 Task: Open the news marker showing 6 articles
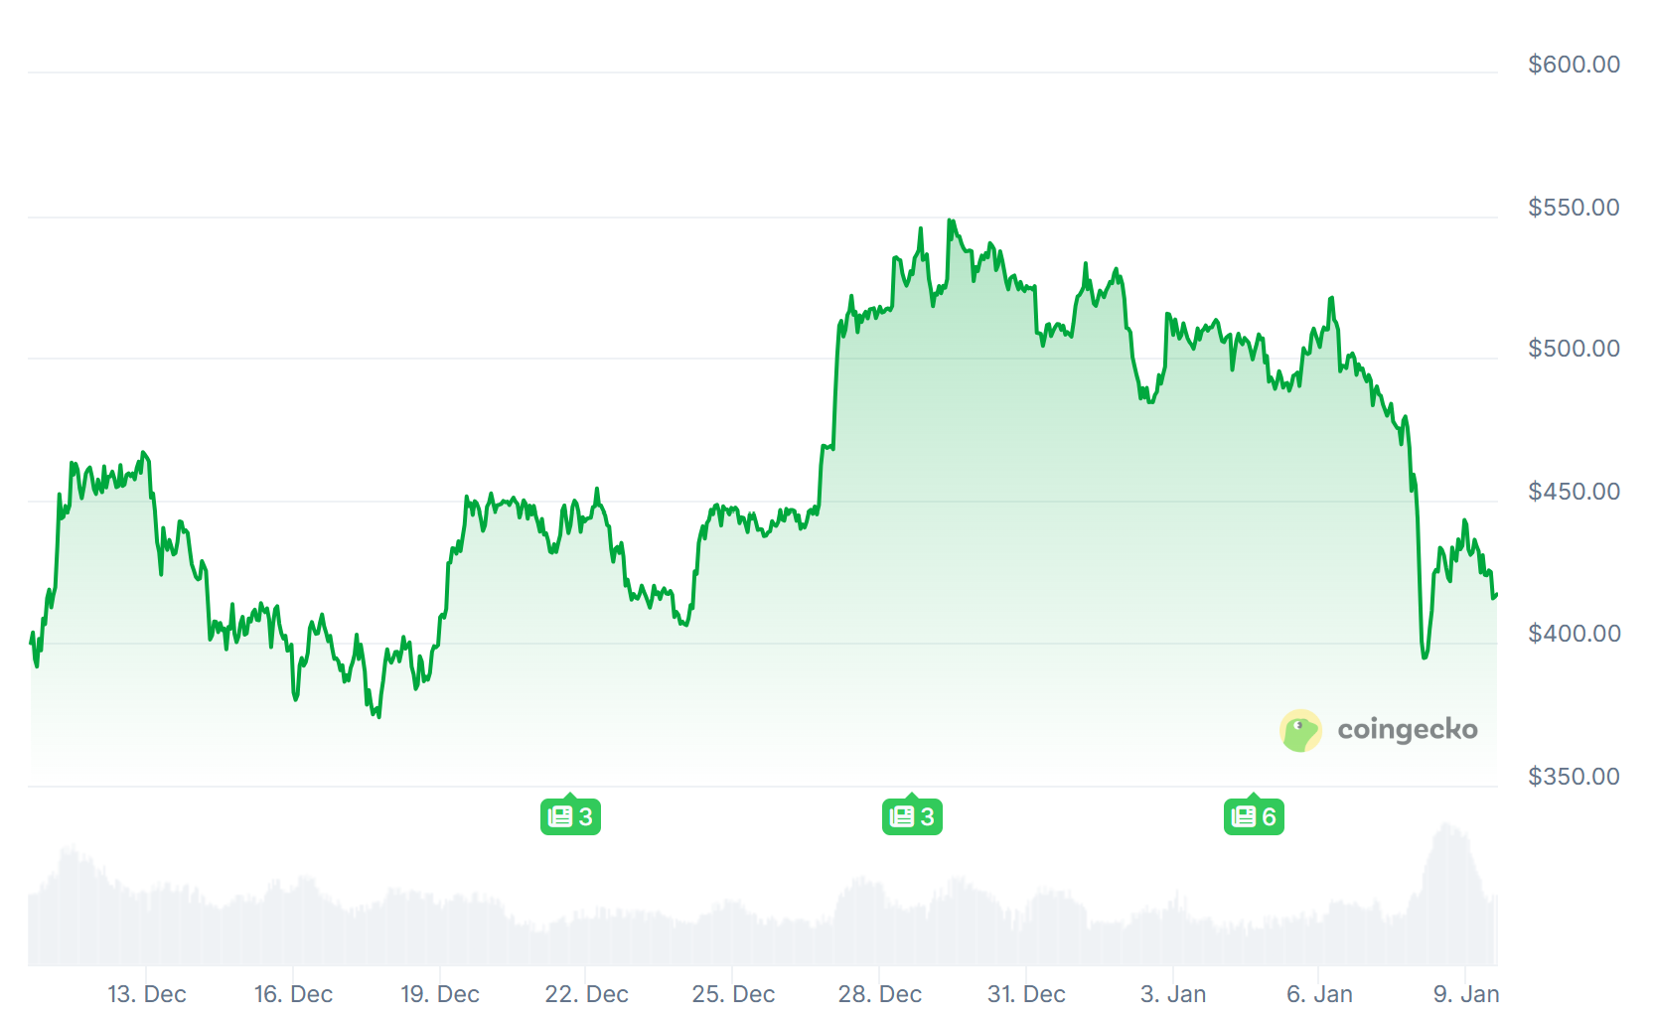[x=1254, y=816]
